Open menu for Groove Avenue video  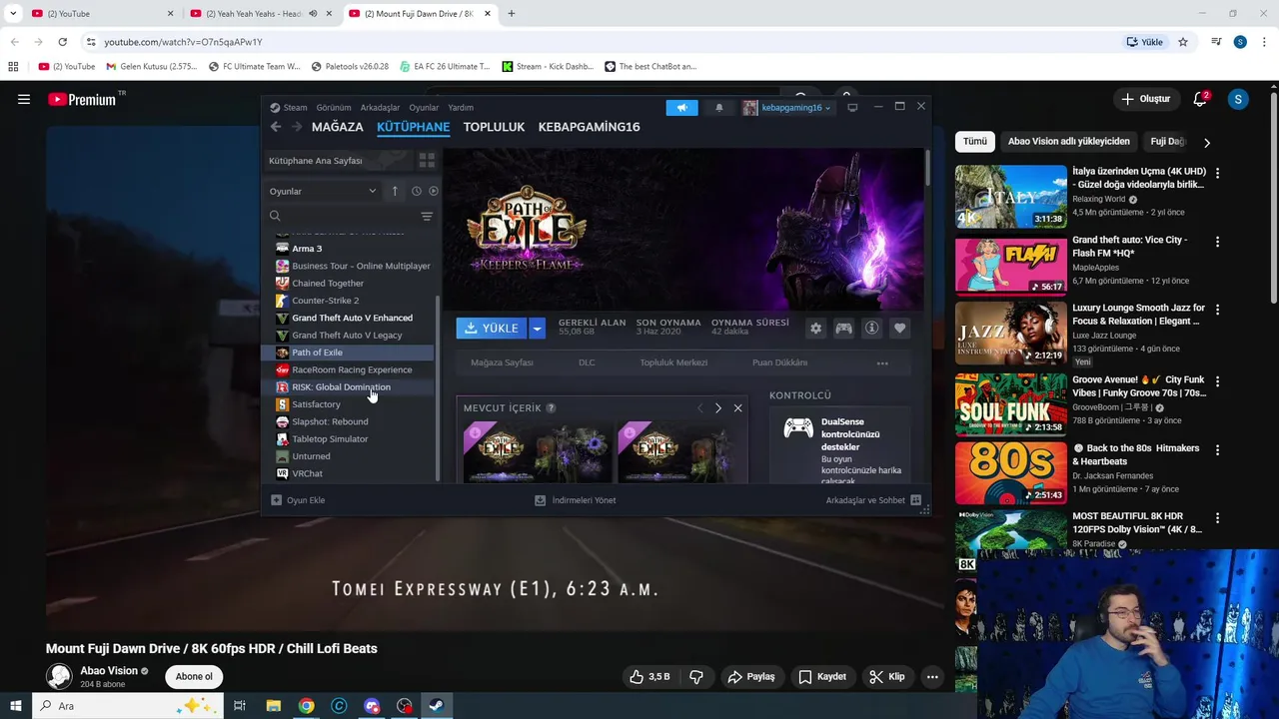pyautogui.click(x=1217, y=381)
